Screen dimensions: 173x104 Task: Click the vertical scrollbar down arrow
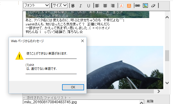tap(167, 83)
